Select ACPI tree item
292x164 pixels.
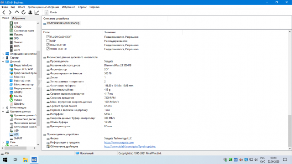17,50
